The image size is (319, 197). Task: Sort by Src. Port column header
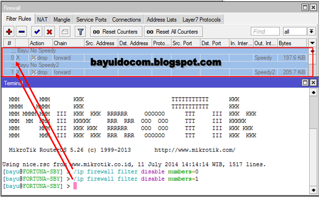[x=186, y=43]
